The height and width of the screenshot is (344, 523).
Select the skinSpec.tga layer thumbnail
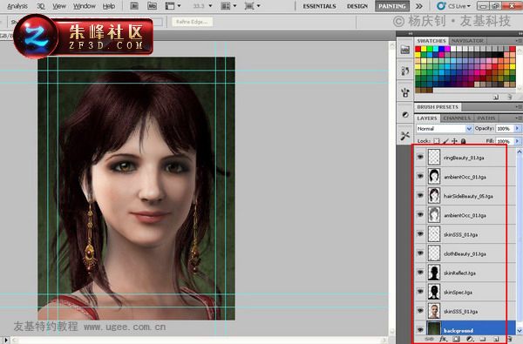433,292
